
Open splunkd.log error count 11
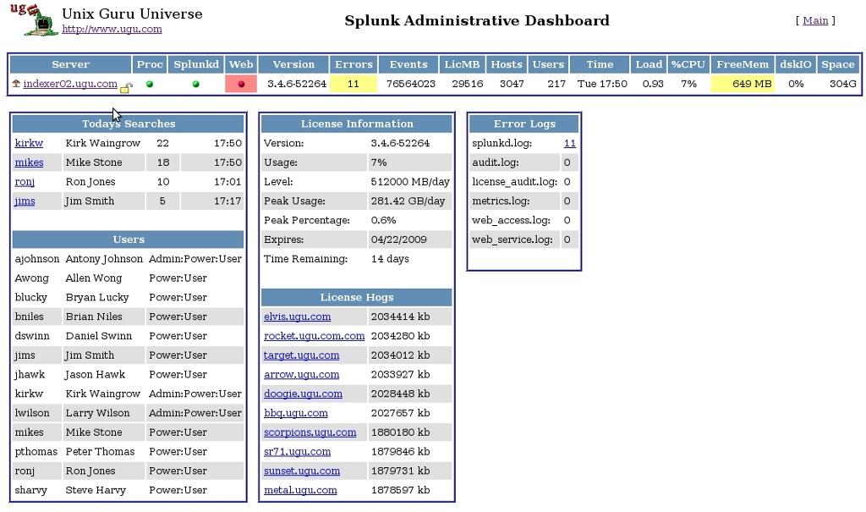coord(570,143)
